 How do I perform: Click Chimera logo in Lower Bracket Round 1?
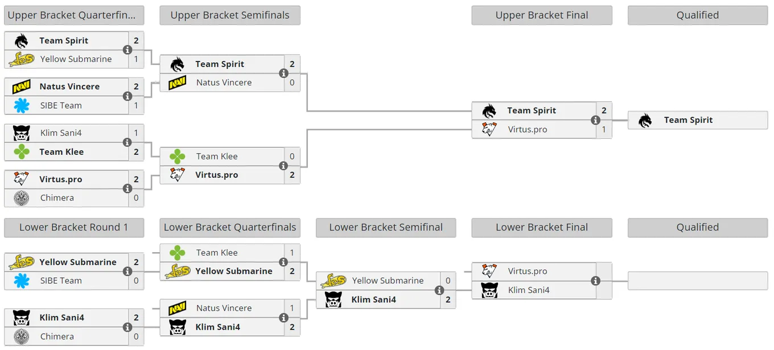[21, 336]
